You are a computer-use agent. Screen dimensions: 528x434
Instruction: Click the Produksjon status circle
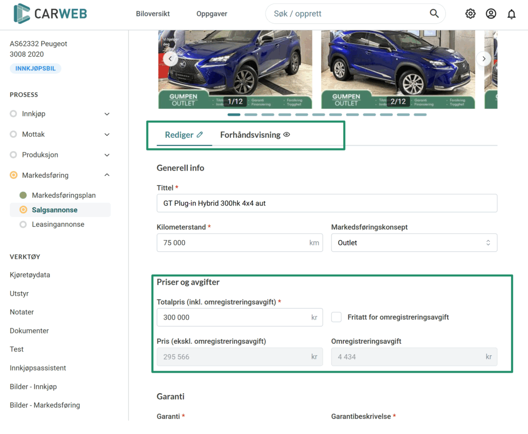(13, 155)
